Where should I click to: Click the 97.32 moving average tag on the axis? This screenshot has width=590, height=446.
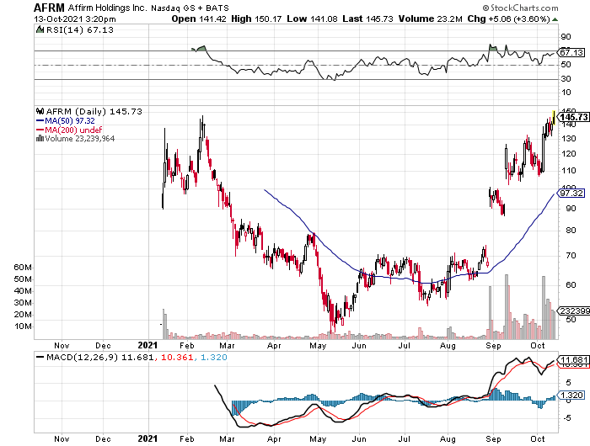(571, 194)
